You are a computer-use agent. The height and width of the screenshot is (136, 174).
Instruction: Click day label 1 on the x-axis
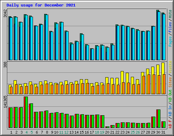(11, 132)
